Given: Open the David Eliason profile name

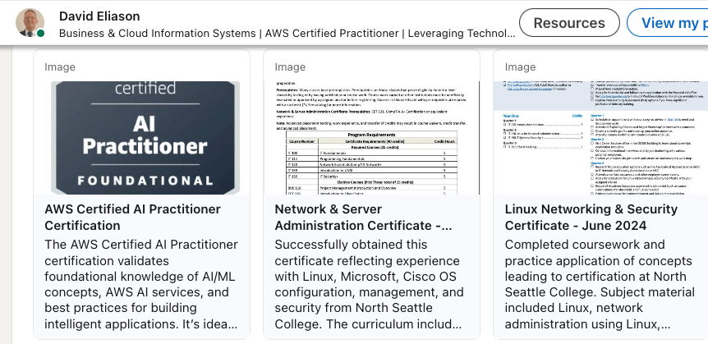Looking at the screenshot, I should coord(99,16).
